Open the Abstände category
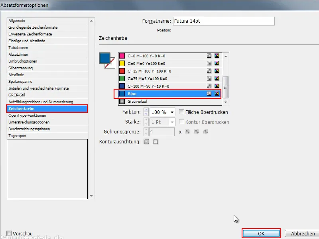Screen dimensions: 319x239 pyautogui.click(x=47, y=75)
